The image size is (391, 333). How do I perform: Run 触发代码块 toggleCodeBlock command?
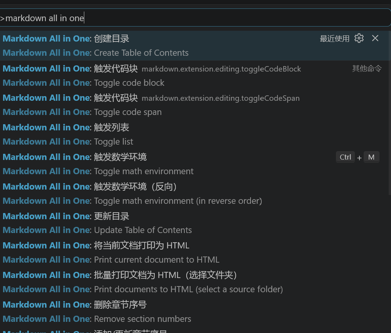pos(152,68)
